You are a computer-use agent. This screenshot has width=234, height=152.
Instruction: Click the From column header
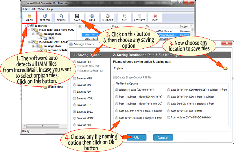115,26
